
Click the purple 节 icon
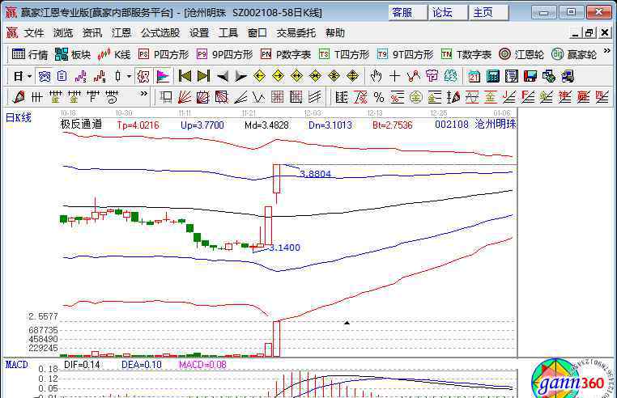[432, 76]
